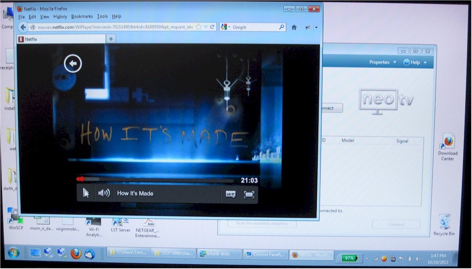Open the WinSCP desktop shortcut
The image size is (472, 269).
click(16, 219)
